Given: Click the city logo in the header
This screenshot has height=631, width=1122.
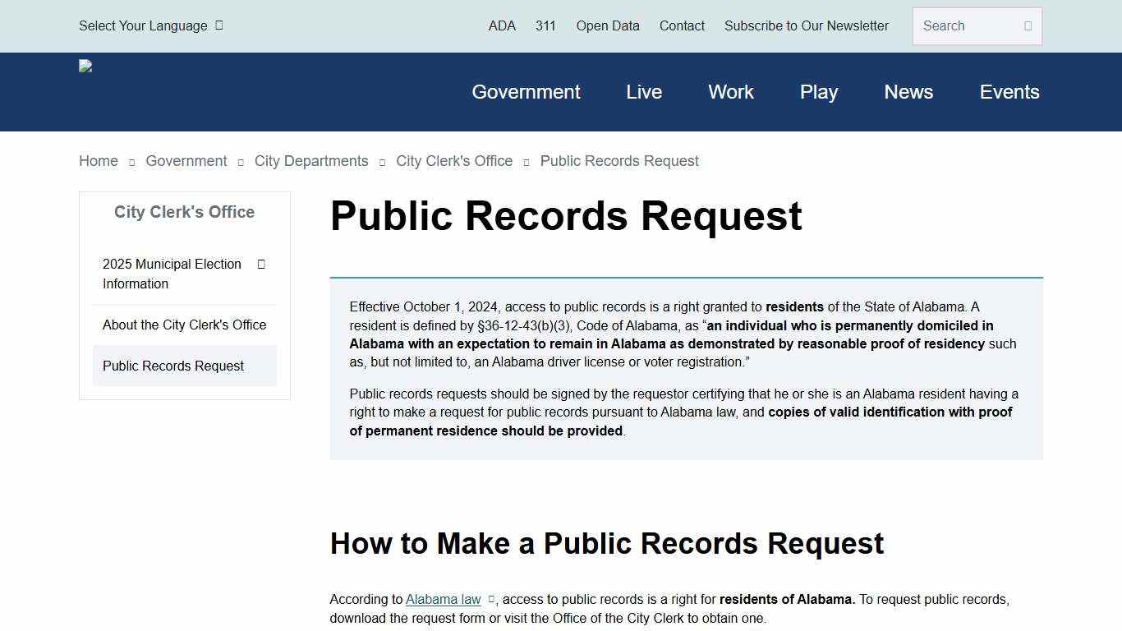Looking at the screenshot, I should tap(85, 66).
